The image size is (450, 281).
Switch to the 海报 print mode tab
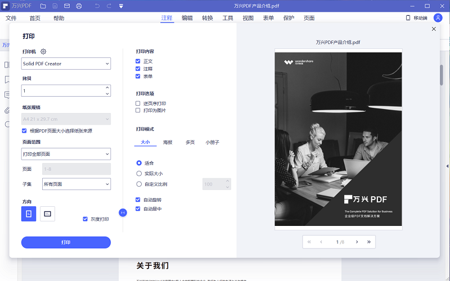[168, 143]
